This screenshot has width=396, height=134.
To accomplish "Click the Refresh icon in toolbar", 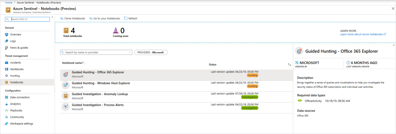I will 126,18.
